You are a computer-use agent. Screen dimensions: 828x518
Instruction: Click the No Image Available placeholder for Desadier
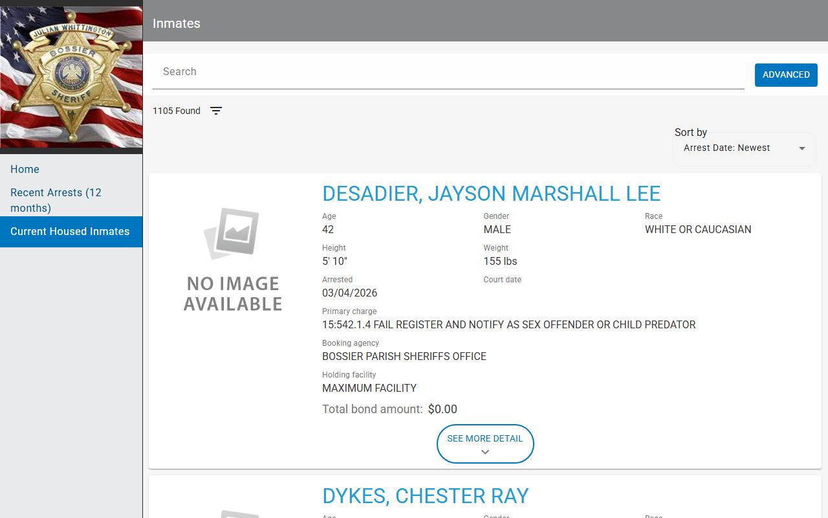233,260
